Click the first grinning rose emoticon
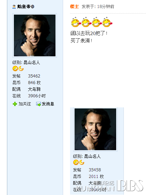 coord(76,22)
